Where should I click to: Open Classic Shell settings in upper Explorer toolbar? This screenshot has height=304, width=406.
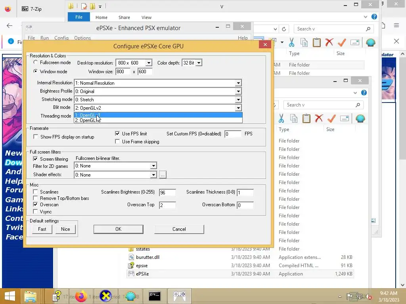[x=371, y=42]
